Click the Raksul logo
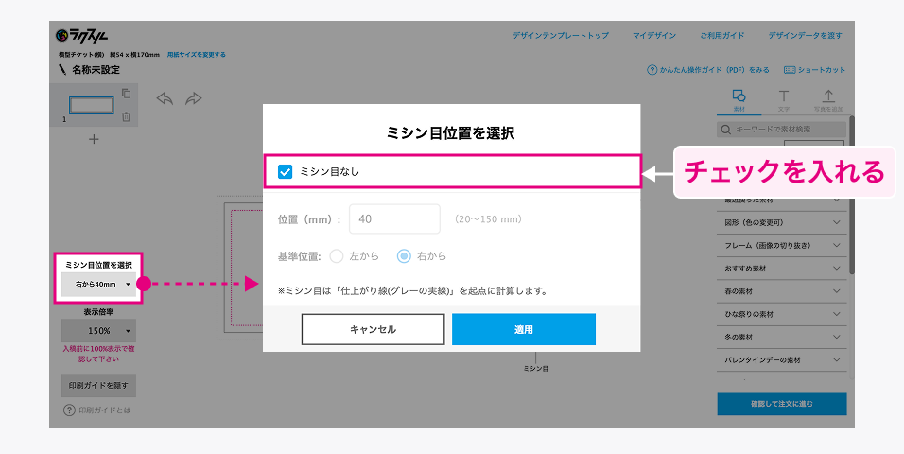The height and width of the screenshot is (454, 904). [x=81, y=35]
